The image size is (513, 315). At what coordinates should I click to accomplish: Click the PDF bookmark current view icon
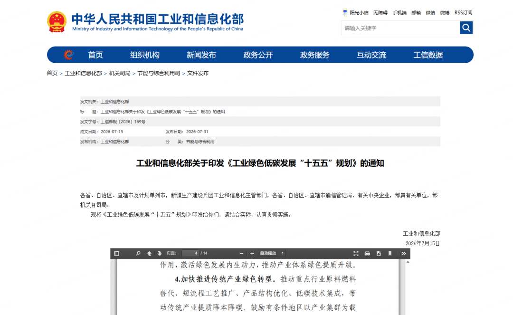[389, 254]
